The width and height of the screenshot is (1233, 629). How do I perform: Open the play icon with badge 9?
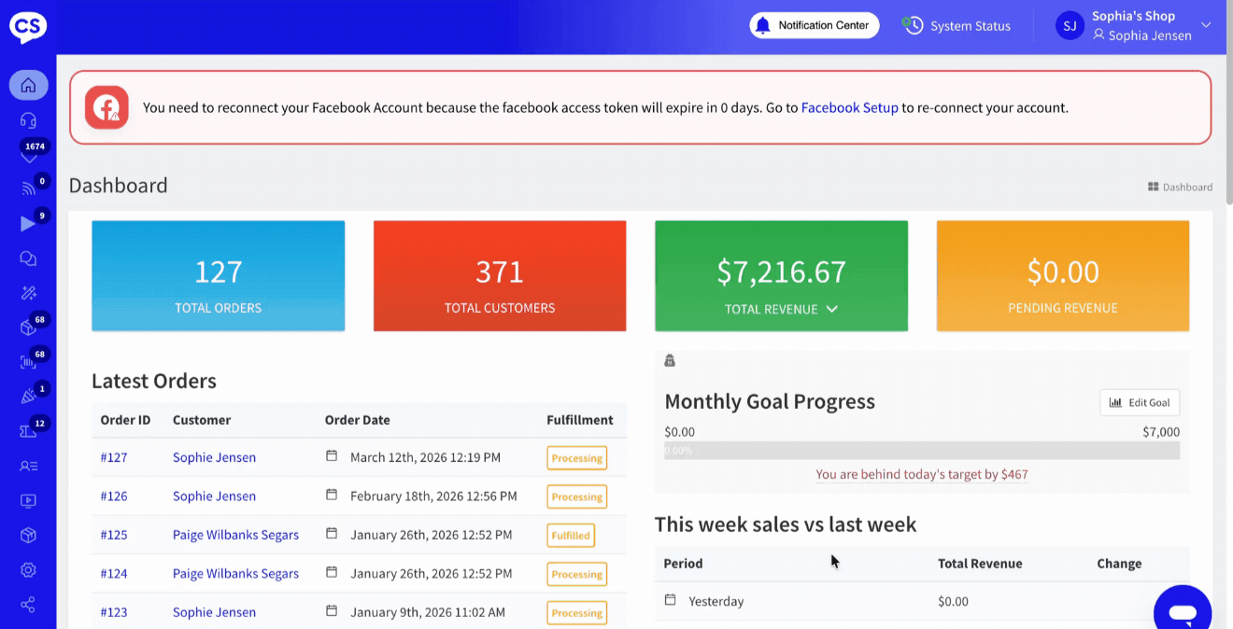[28, 224]
